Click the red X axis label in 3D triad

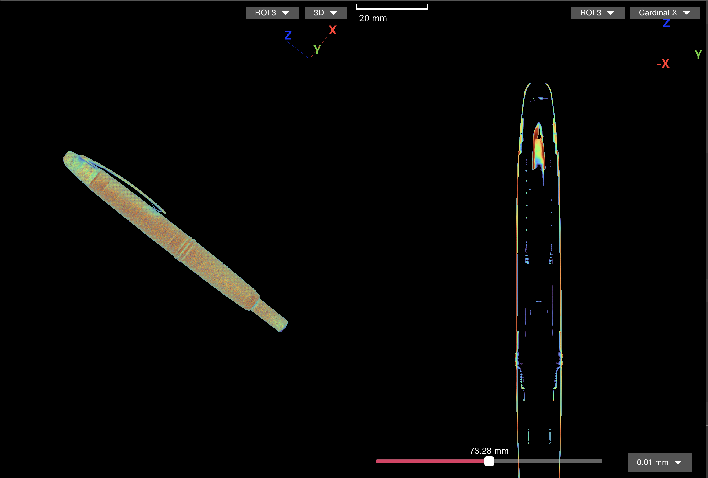click(x=332, y=30)
